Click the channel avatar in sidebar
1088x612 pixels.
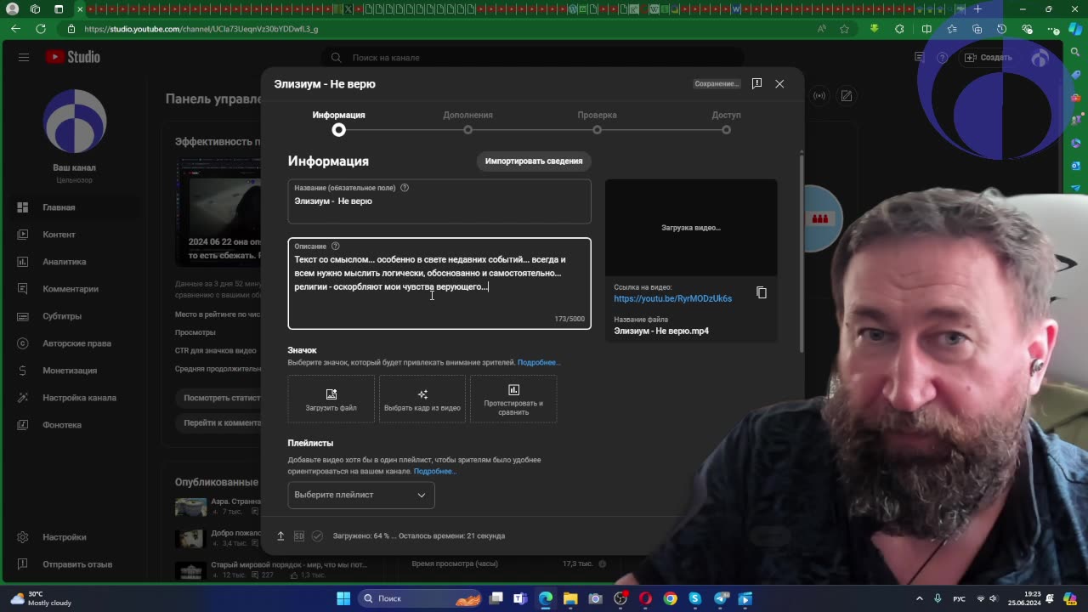[75, 122]
